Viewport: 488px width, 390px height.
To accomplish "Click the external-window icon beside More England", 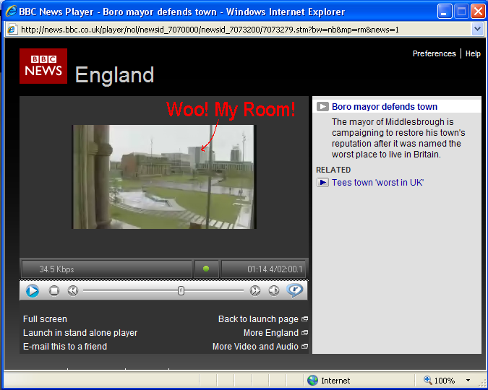I will [x=305, y=333].
